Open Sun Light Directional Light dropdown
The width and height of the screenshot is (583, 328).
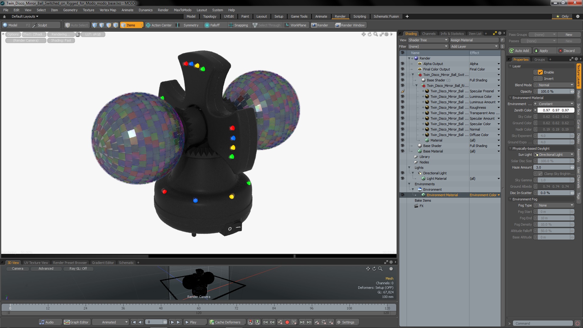point(554,155)
